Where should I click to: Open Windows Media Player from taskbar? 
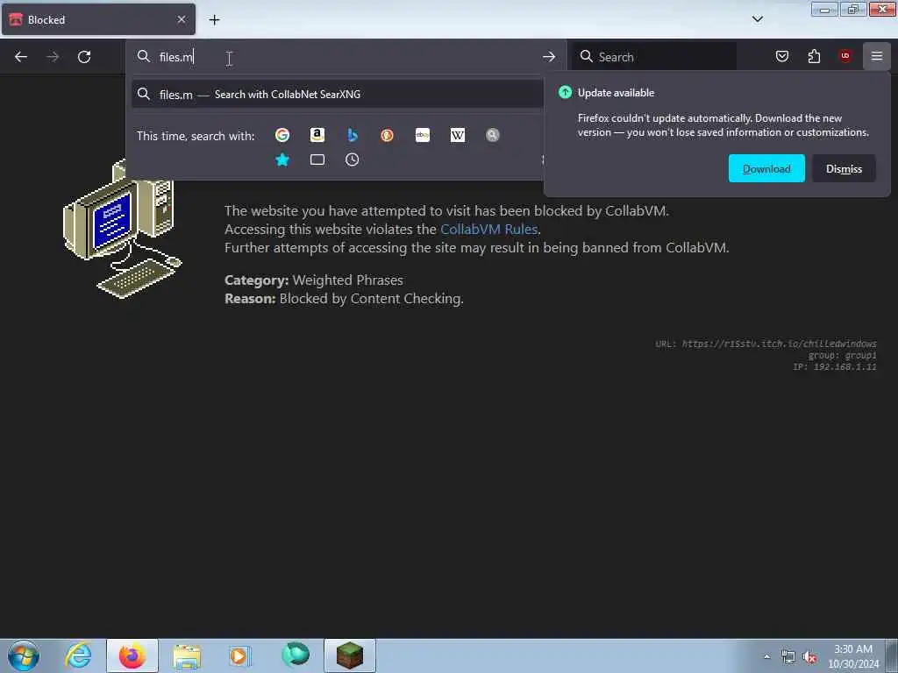pyautogui.click(x=240, y=655)
